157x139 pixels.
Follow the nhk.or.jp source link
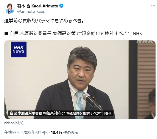14,123
